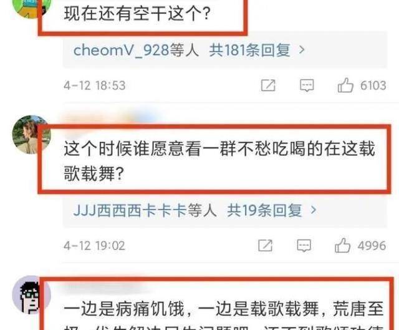Screen dimensions: 399x330
Task: Expand the 共181条回复 replies thread
Action: (x=249, y=50)
